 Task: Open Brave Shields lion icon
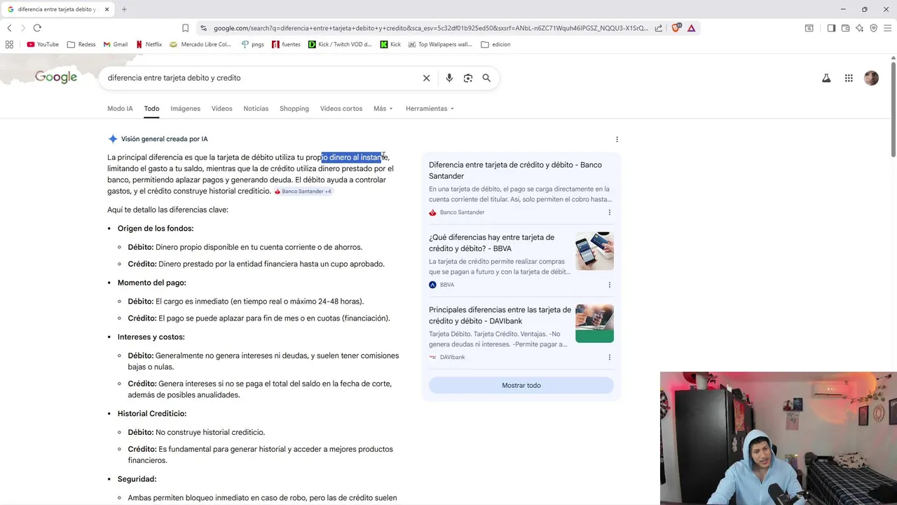(x=676, y=28)
